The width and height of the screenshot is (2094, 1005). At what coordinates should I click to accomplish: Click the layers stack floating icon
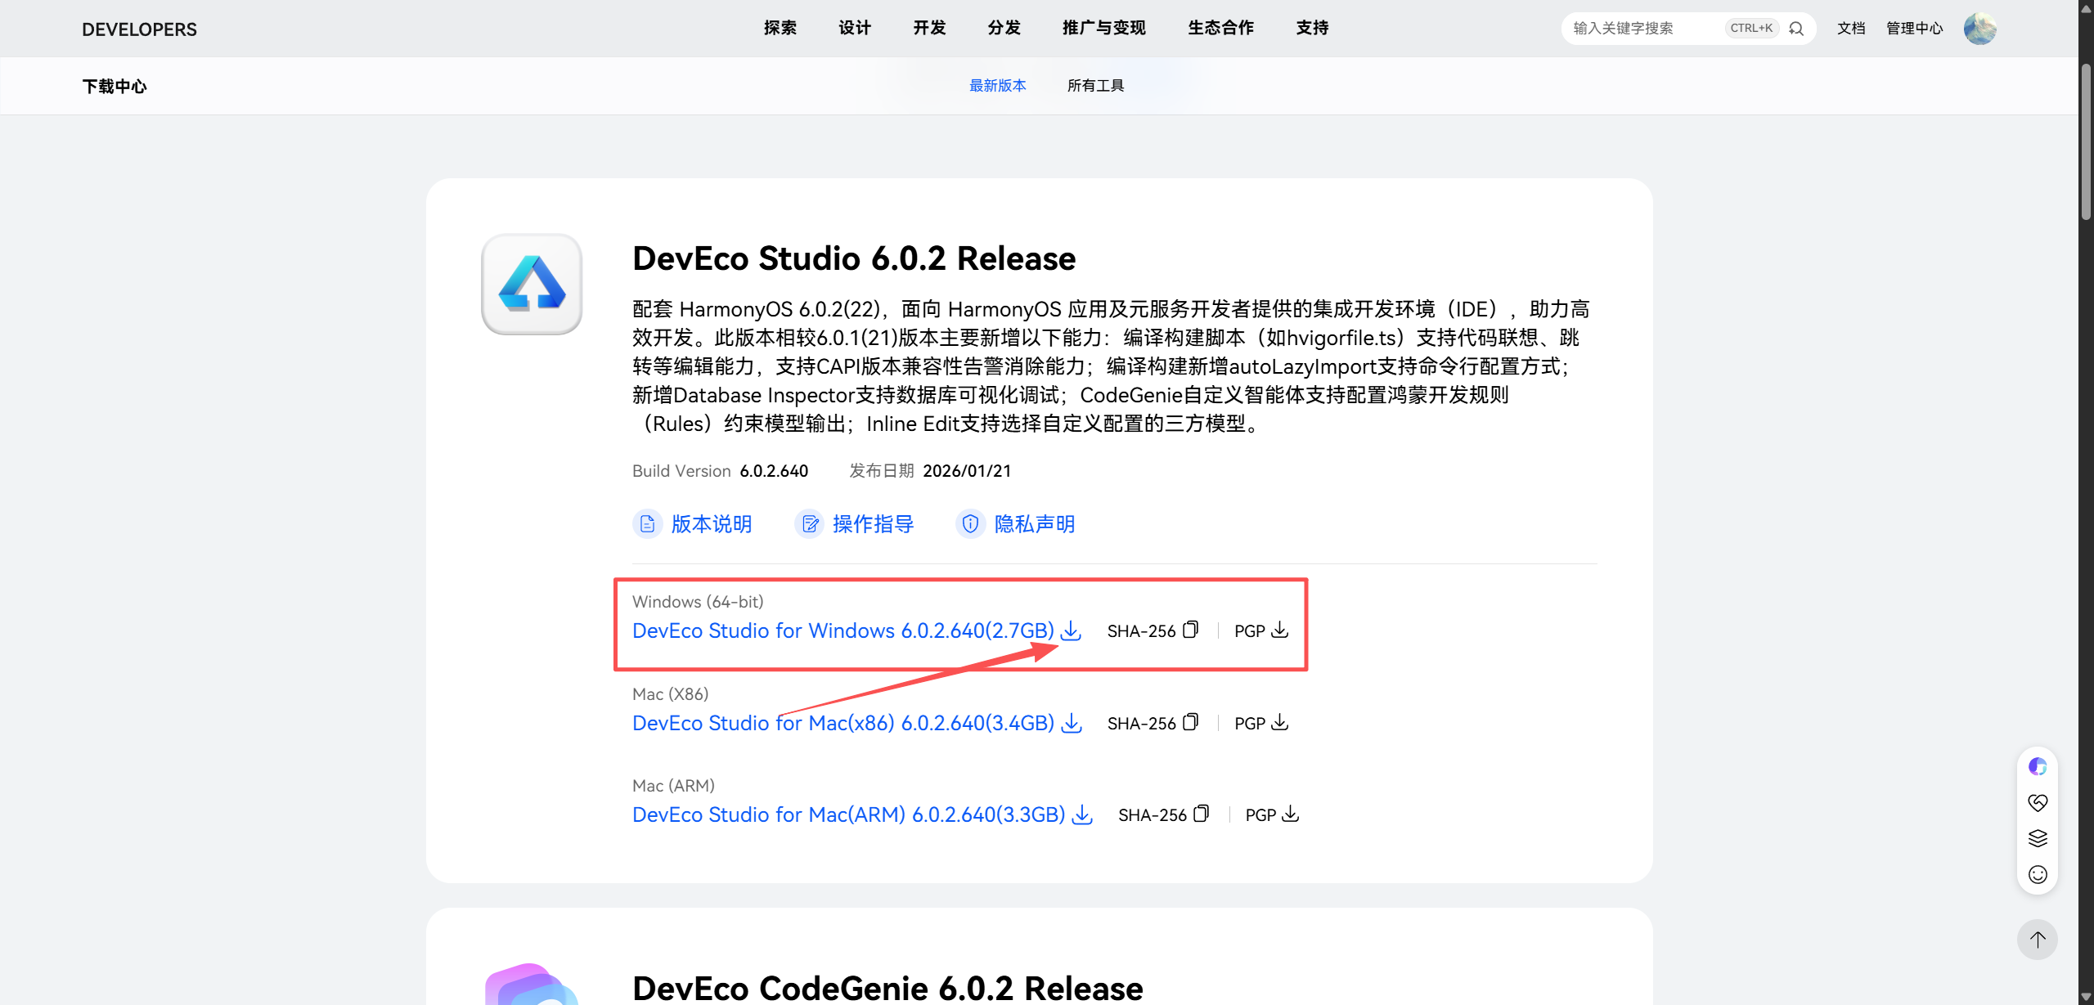tap(2038, 838)
